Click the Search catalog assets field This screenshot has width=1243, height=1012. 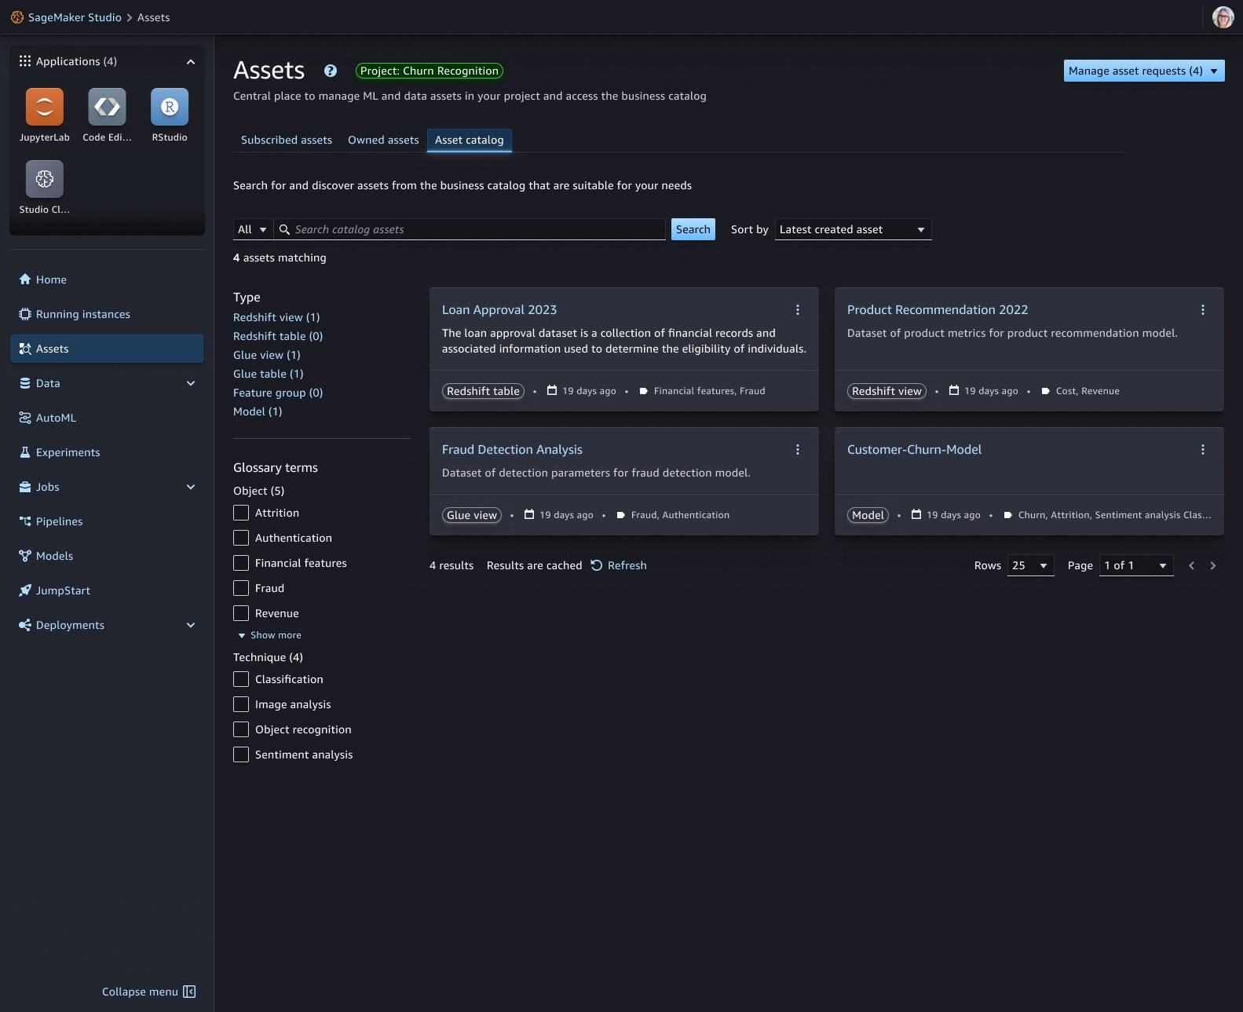[470, 229]
